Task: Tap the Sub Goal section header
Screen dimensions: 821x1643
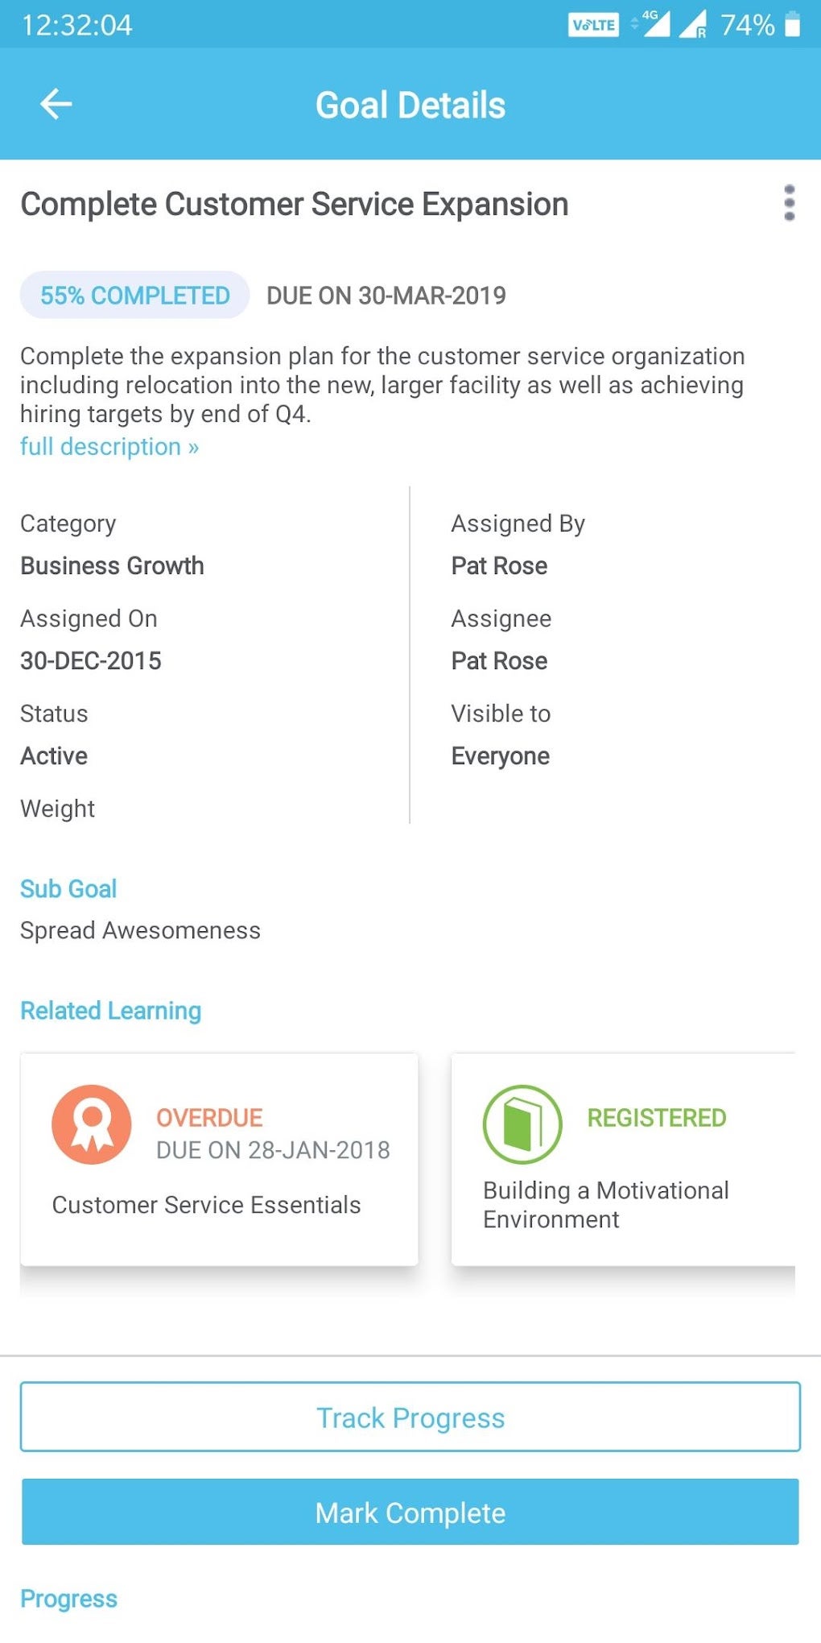Action: pyautogui.click(x=68, y=888)
